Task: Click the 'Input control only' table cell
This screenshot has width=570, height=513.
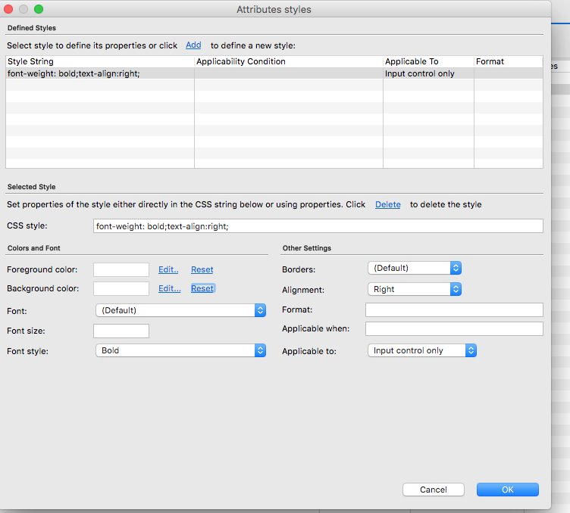Action: (428, 73)
